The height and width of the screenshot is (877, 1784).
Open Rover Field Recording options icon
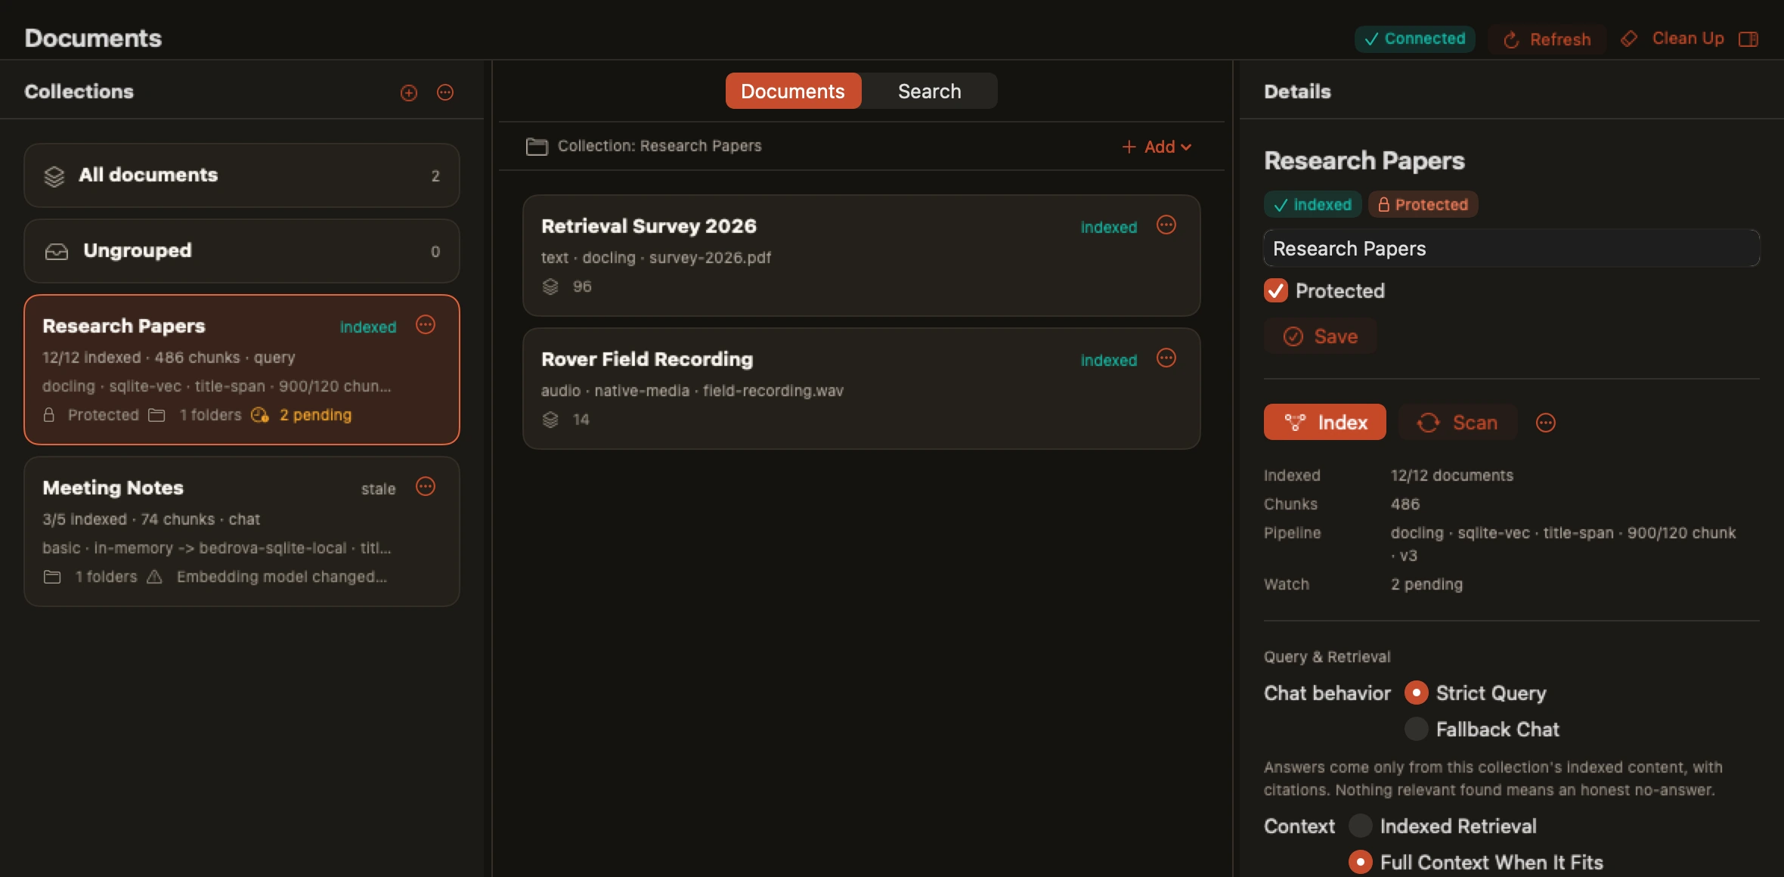point(1166,358)
